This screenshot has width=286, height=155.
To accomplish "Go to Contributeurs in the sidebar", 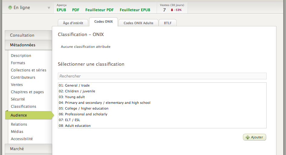I will pyautogui.click(x=23, y=77).
